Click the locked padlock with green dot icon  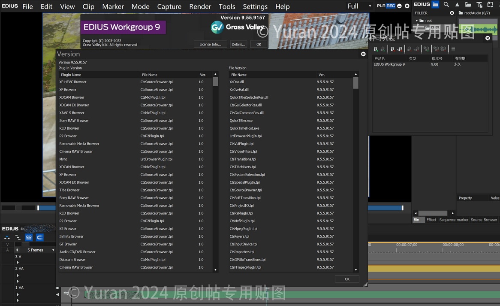click(x=376, y=49)
